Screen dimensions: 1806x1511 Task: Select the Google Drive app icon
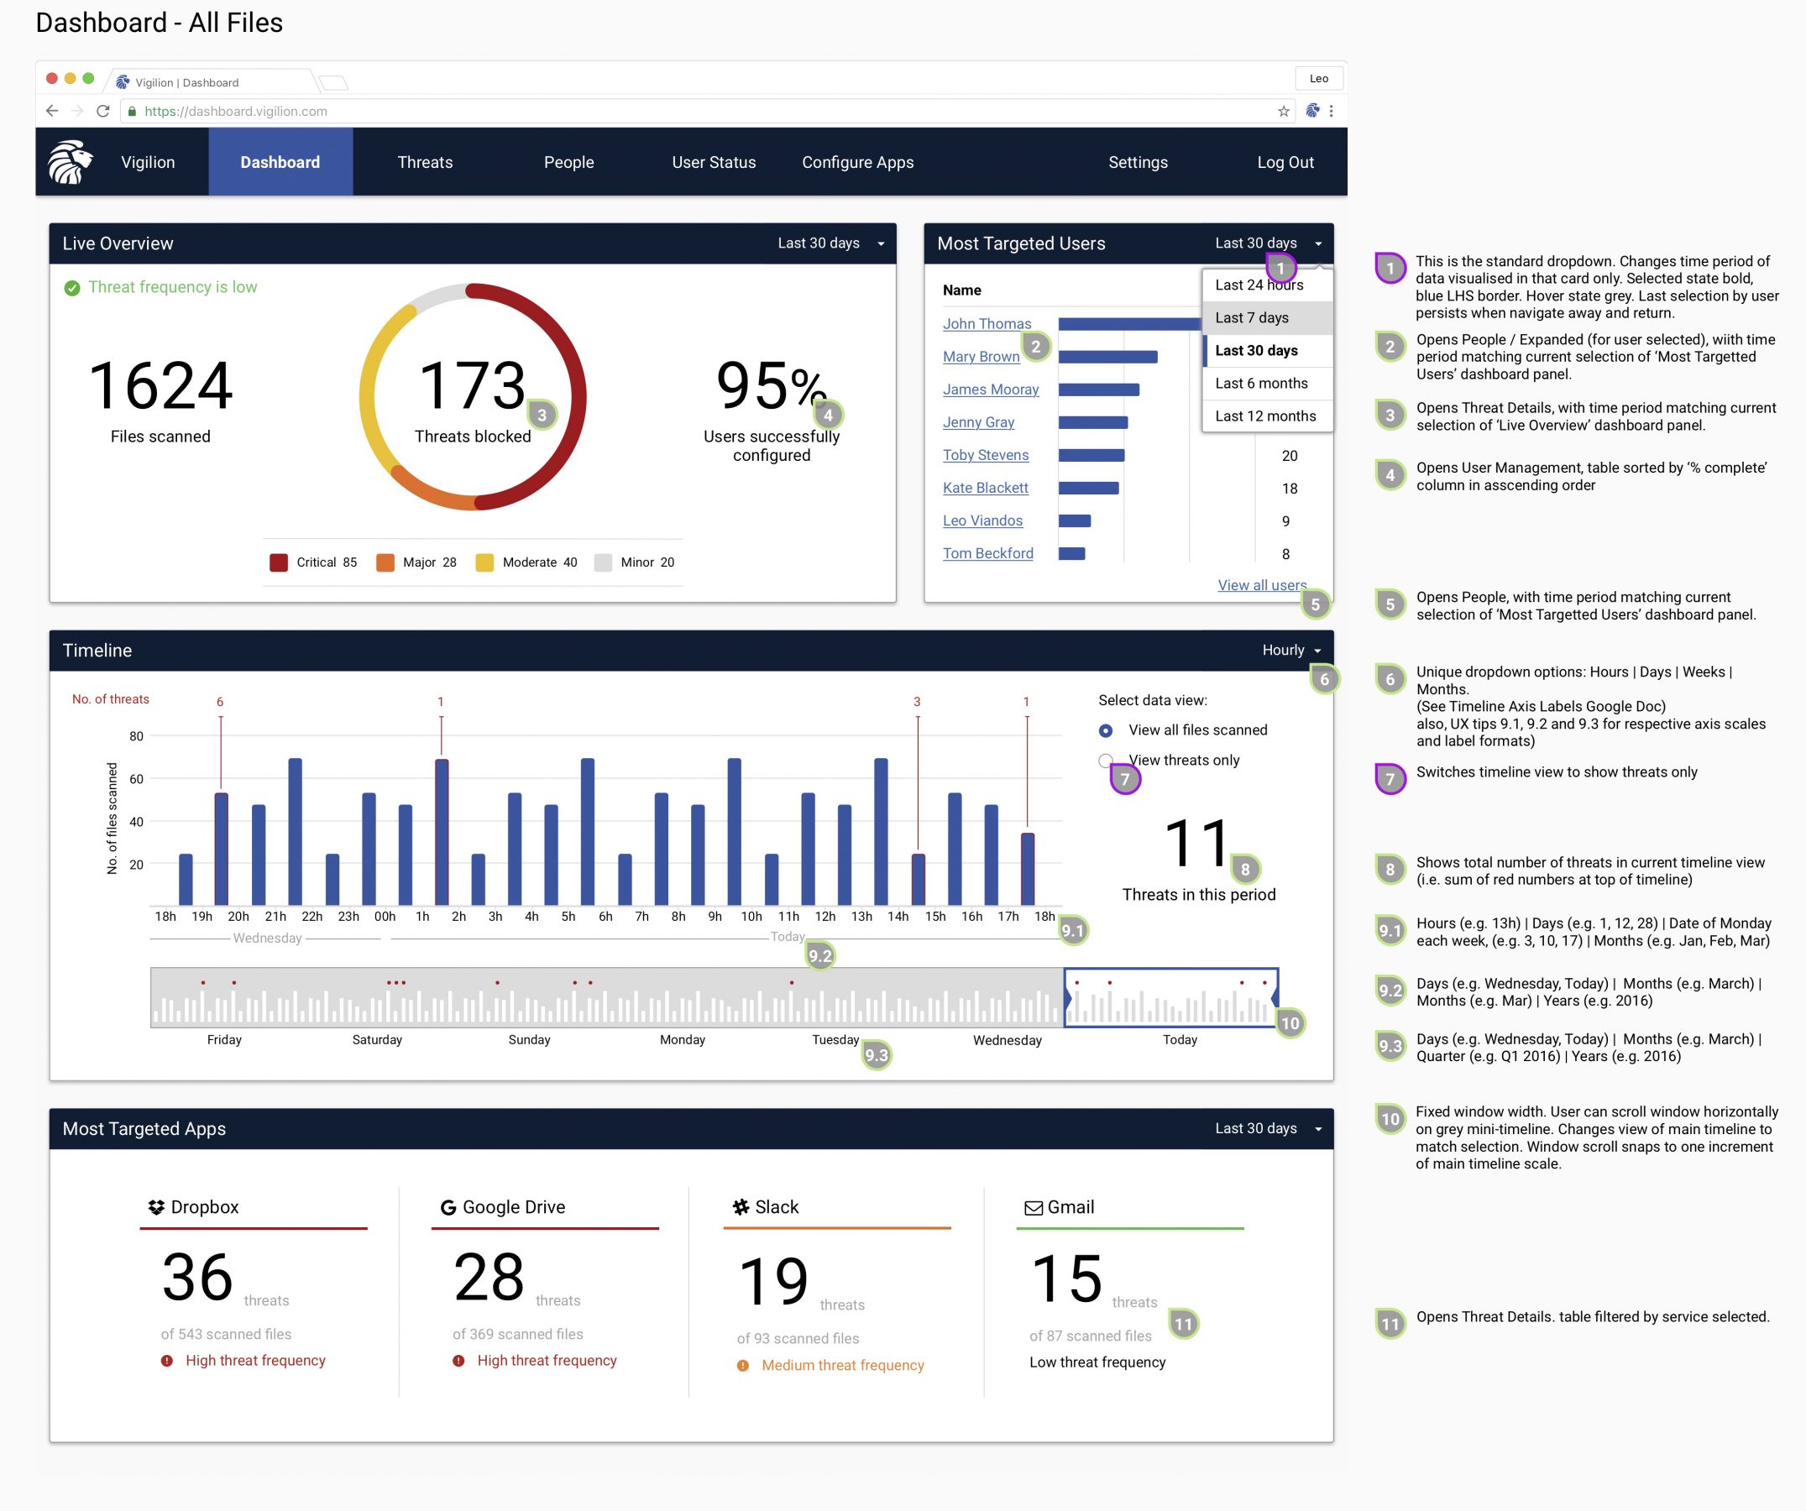point(448,1207)
